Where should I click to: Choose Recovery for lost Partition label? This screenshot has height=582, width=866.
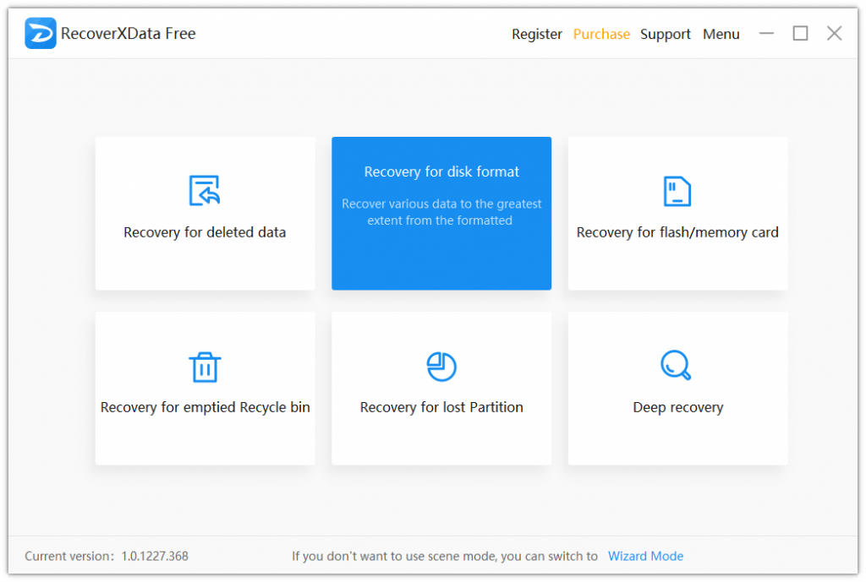pyautogui.click(x=441, y=408)
